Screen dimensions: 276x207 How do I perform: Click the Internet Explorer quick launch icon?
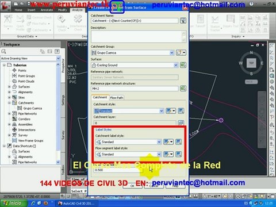tap(33, 203)
